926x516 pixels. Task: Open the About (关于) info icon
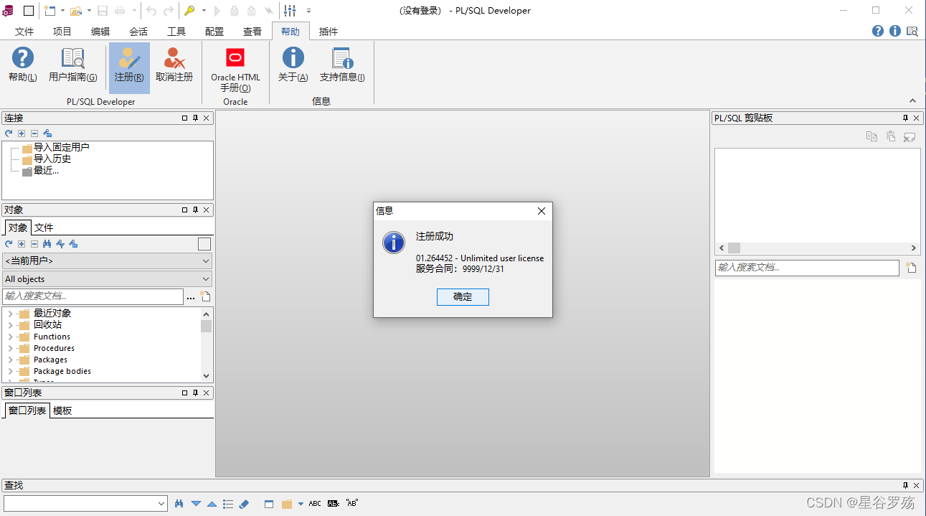click(293, 57)
